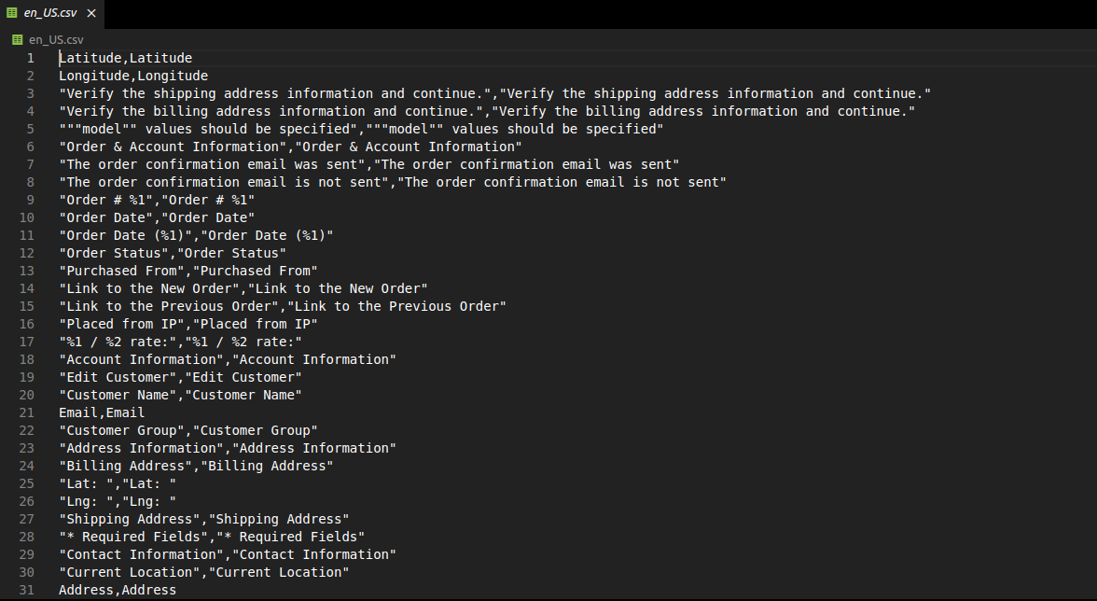Click the 'Order Status' line
This screenshot has width=1097, height=601.
click(172, 253)
